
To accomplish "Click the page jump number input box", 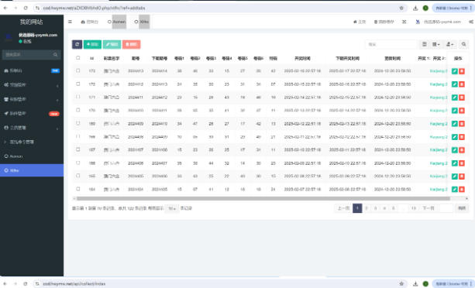I will tap(446, 208).
